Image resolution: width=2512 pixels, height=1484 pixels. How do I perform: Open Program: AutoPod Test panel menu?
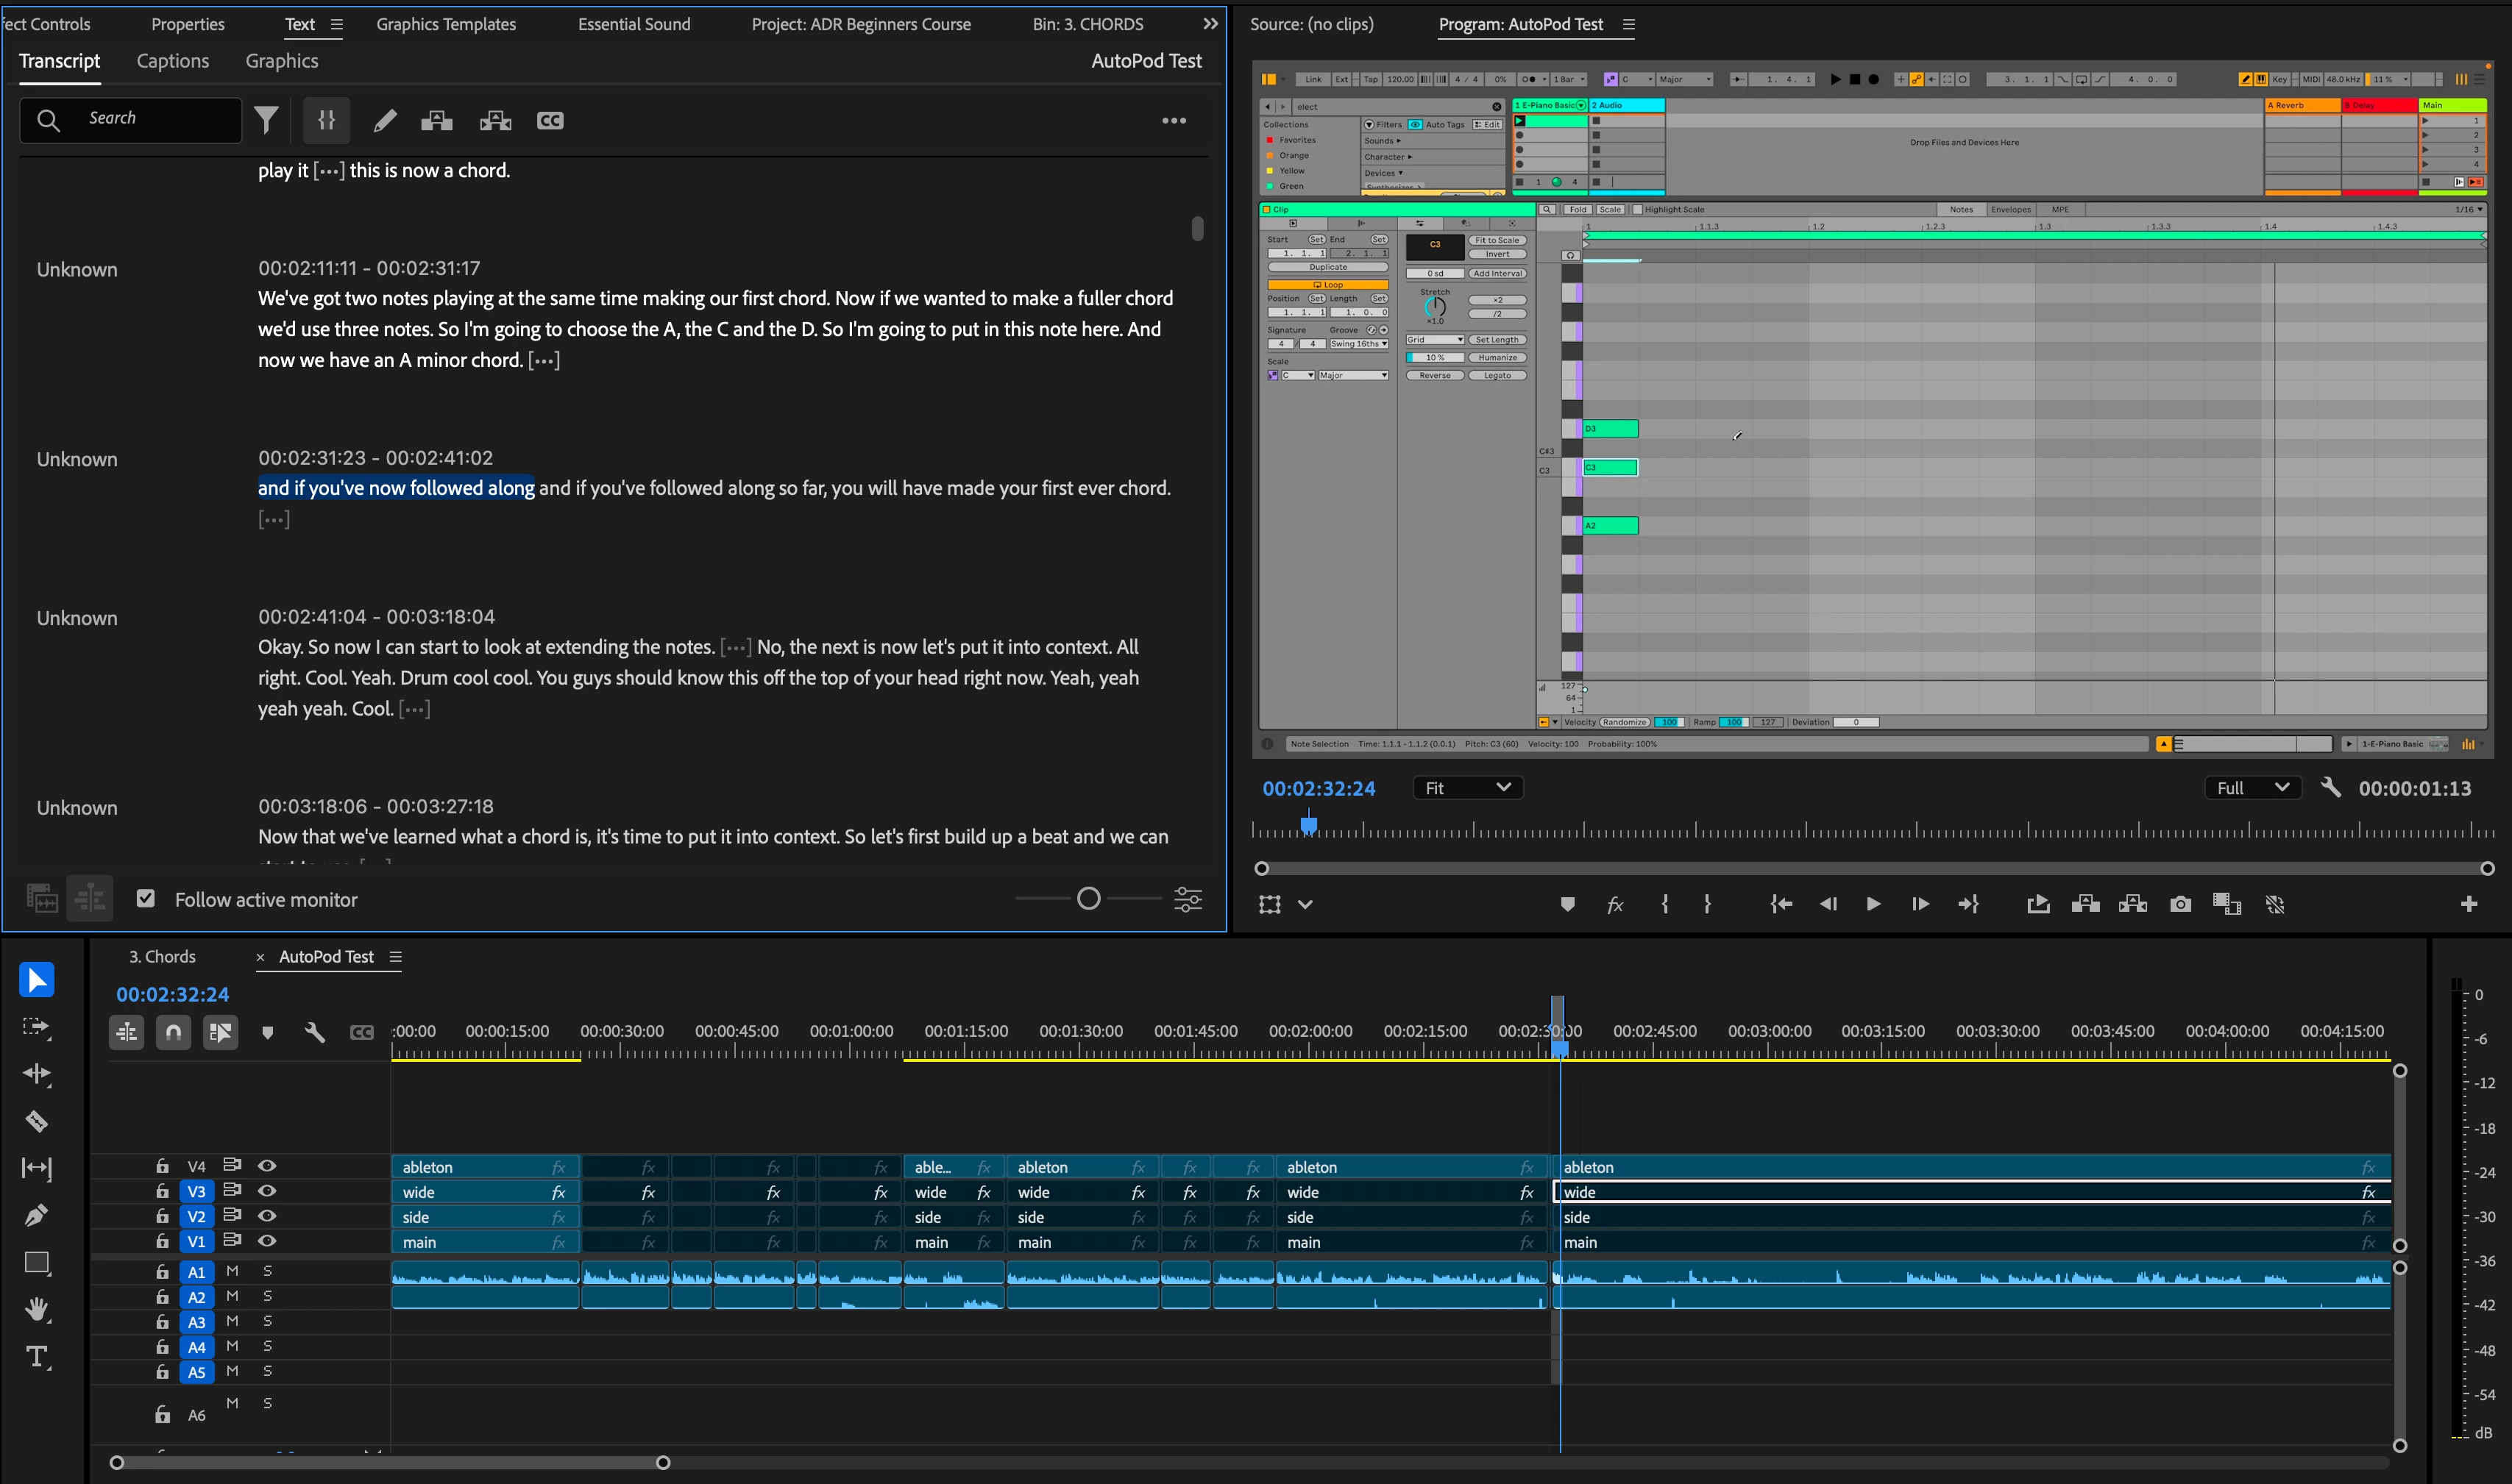pyautogui.click(x=1628, y=25)
